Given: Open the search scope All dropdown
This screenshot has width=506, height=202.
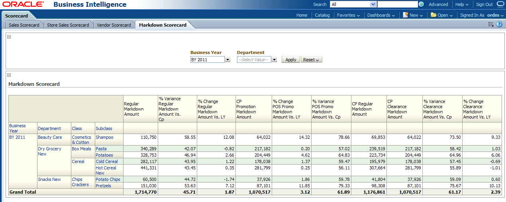Looking at the screenshot, I should pyautogui.click(x=373, y=4).
